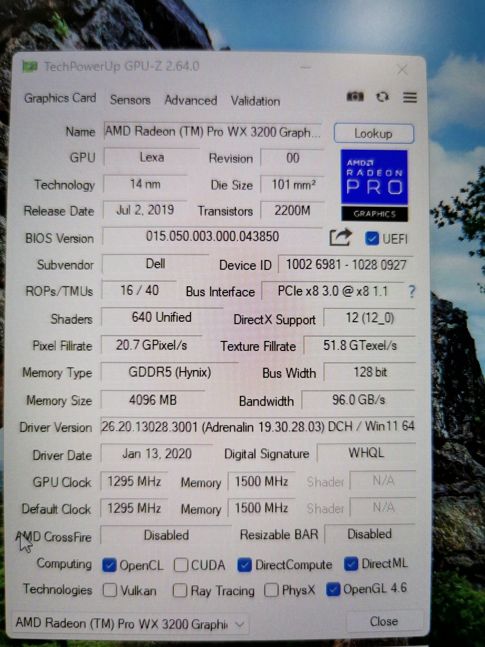Click the GPU Clock row Shader N/A field
The width and height of the screenshot is (485, 647).
383,480
